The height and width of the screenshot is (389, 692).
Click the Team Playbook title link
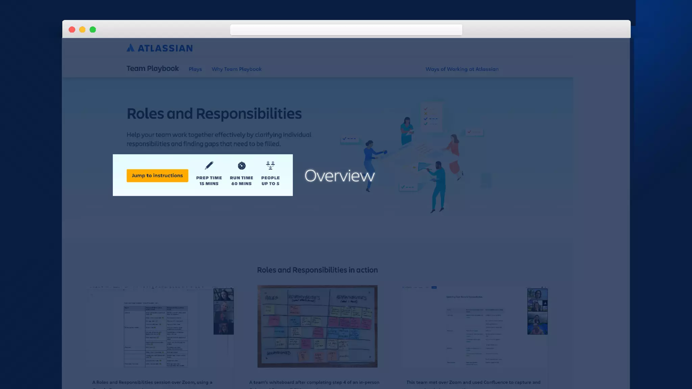coord(153,69)
